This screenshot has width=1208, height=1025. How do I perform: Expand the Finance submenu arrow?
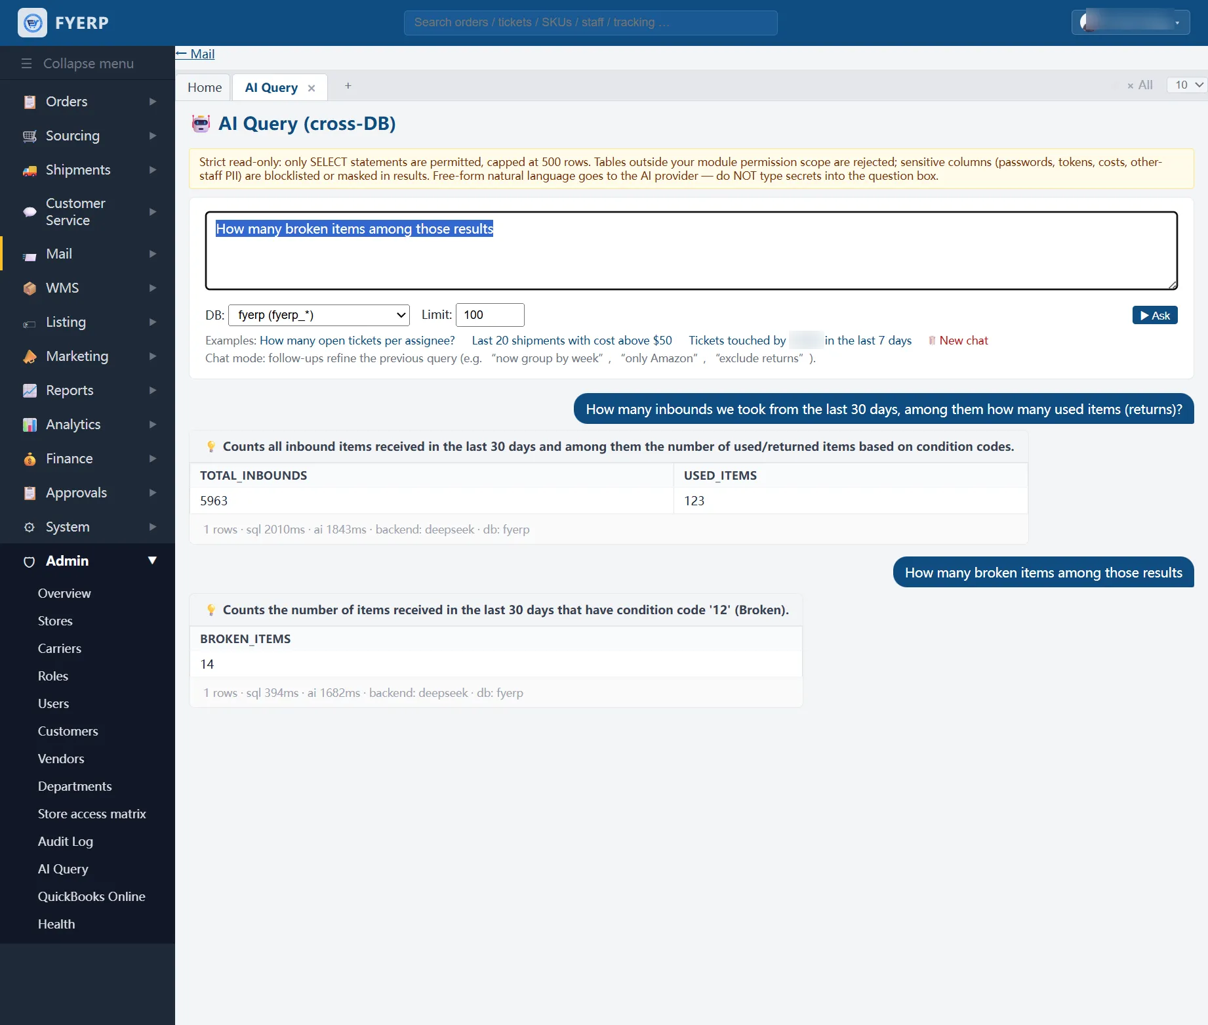pyautogui.click(x=153, y=459)
